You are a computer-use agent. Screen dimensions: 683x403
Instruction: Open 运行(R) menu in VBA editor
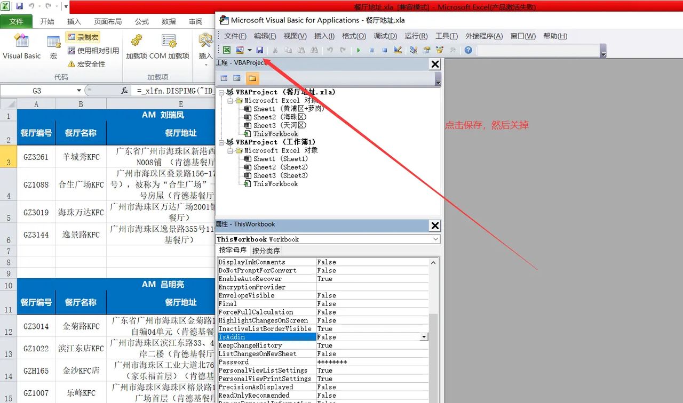pos(416,36)
